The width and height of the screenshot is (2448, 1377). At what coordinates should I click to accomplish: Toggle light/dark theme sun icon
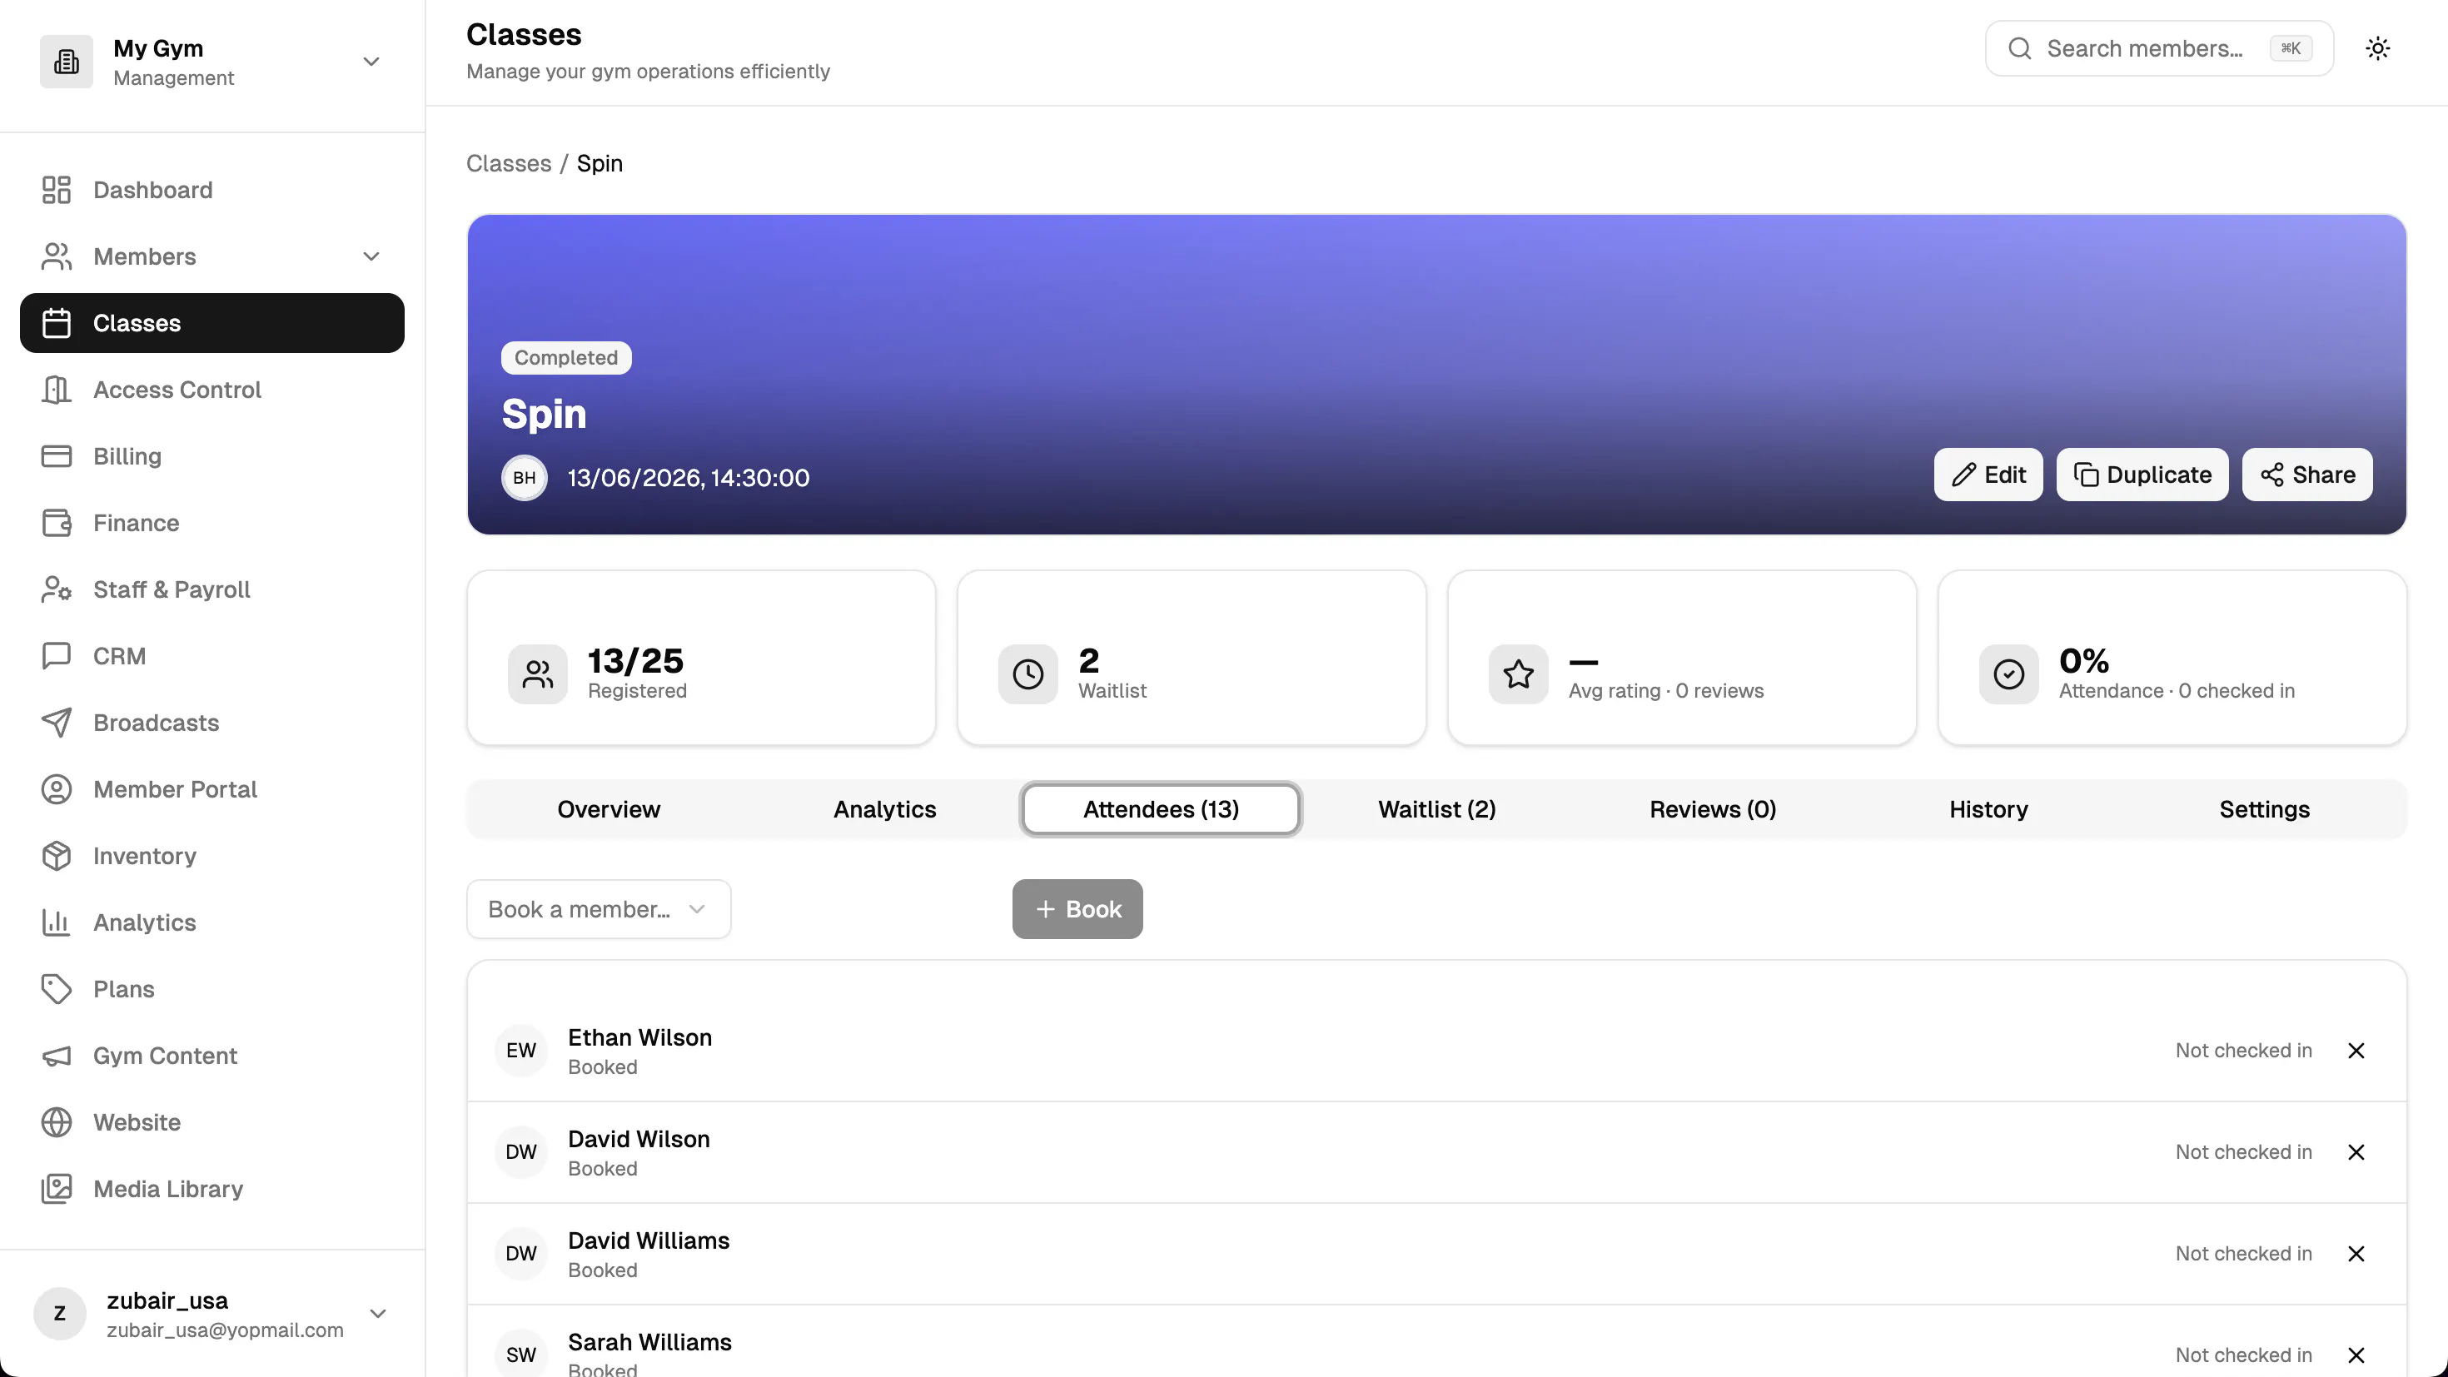(x=2378, y=48)
